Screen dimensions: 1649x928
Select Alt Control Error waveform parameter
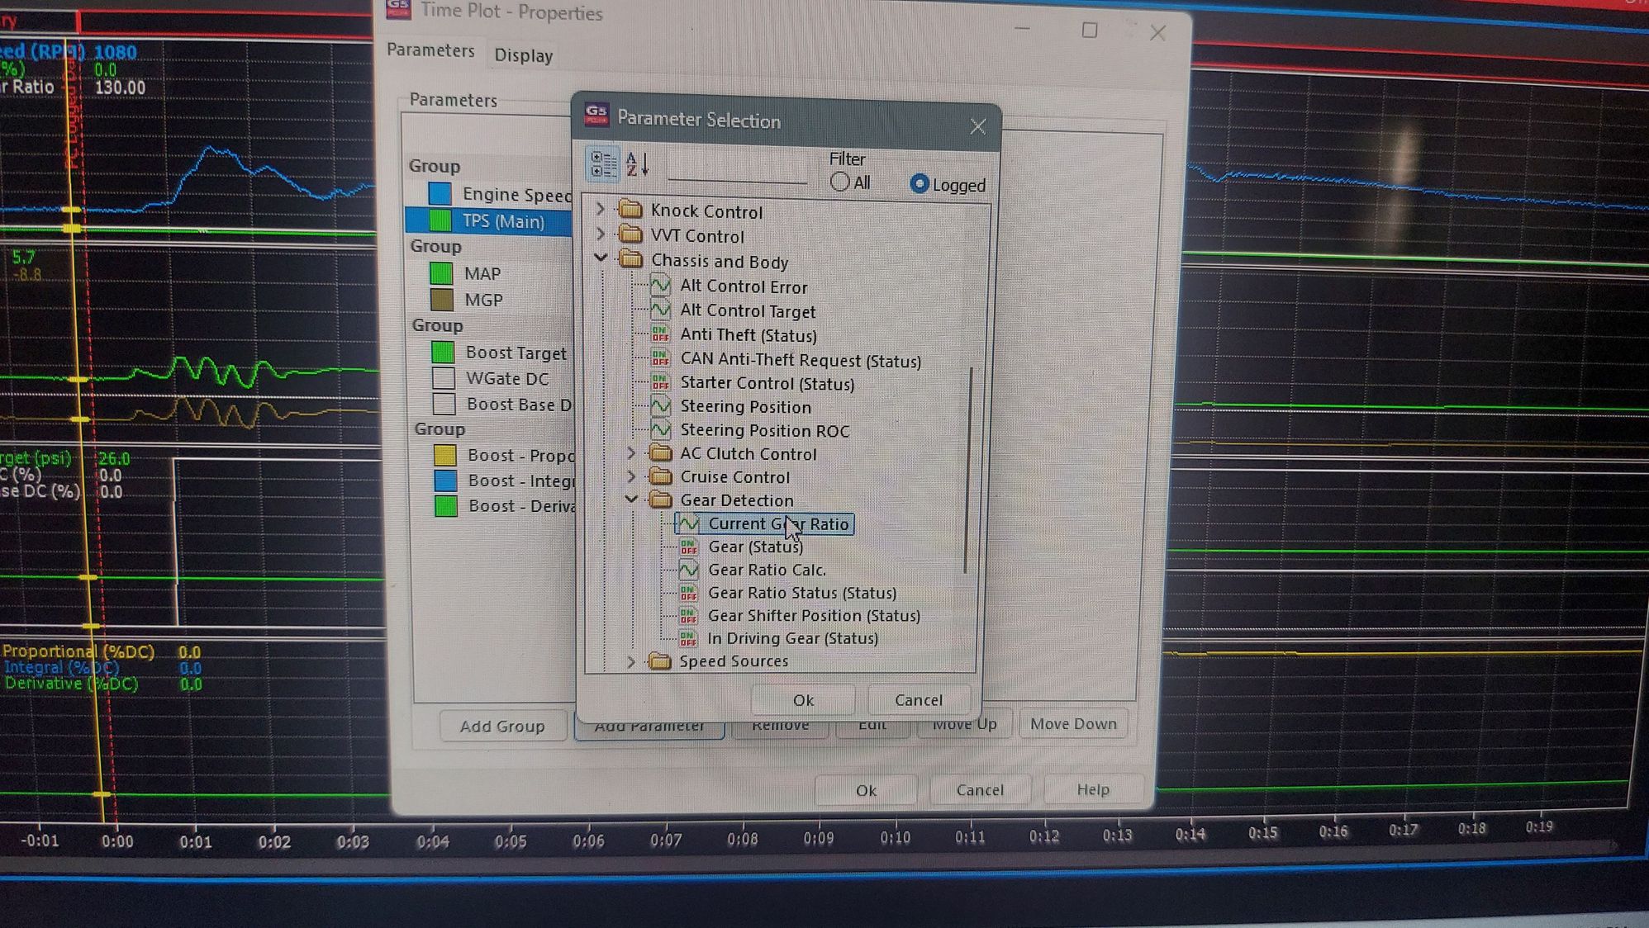(x=743, y=286)
